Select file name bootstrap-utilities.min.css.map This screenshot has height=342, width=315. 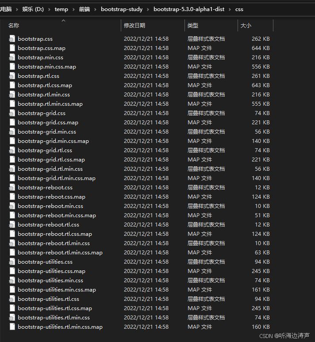[57, 290]
